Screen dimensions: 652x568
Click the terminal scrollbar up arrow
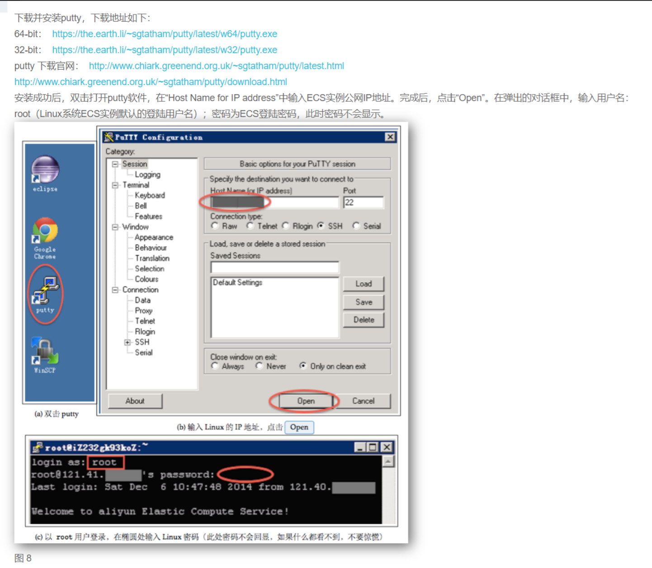pyautogui.click(x=388, y=462)
